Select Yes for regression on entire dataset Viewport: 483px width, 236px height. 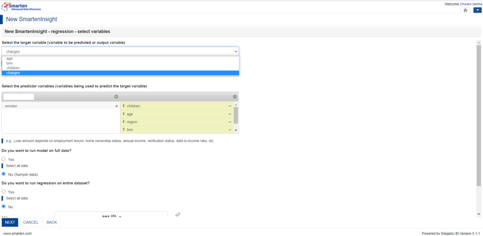[x=4, y=191]
